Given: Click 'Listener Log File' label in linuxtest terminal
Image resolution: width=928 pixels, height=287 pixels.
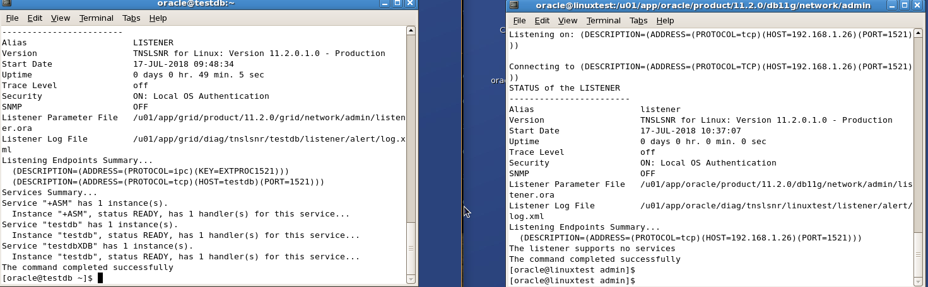Looking at the screenshot, I should 552,206.
